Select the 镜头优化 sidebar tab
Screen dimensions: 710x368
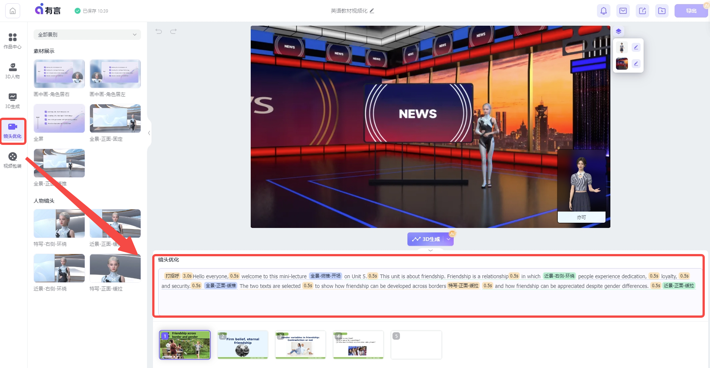(13, 131)
